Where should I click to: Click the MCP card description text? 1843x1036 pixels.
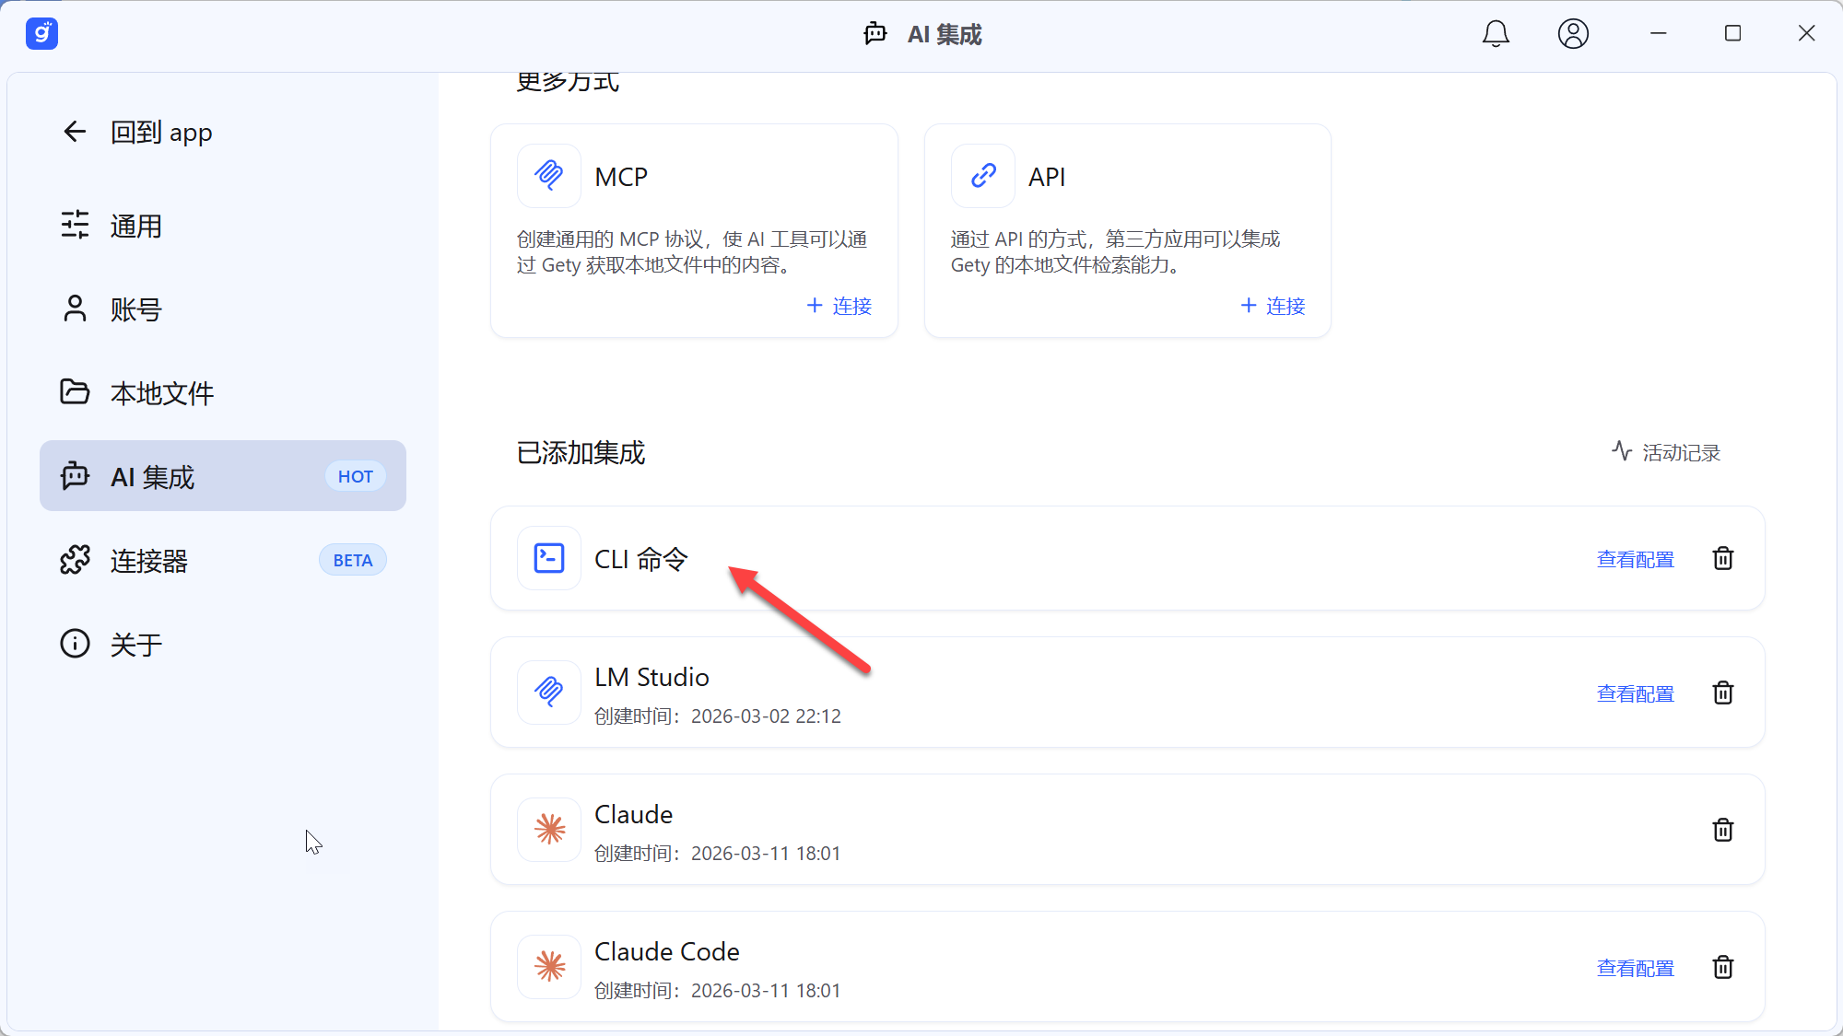pos(692,252)
